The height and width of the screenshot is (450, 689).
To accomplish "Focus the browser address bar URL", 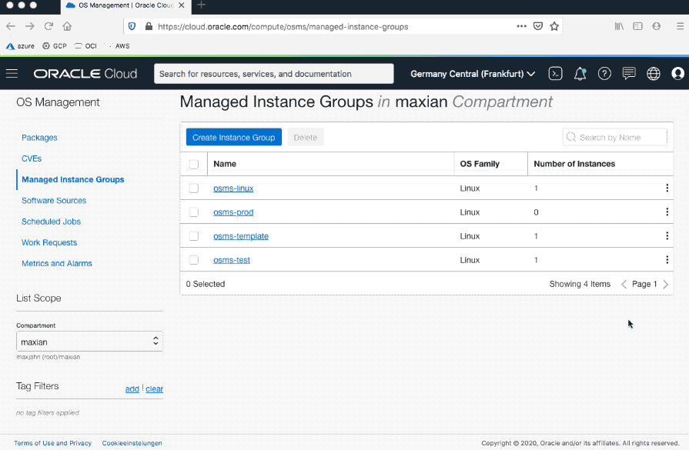I will click(283, 26).
